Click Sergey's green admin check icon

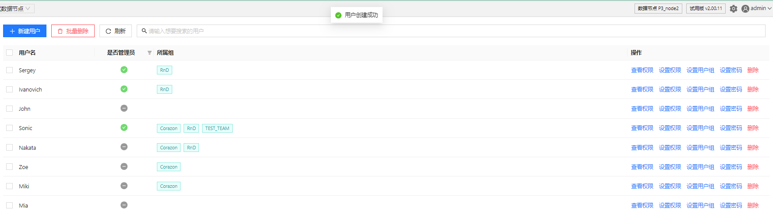click(x=124, y=70)
